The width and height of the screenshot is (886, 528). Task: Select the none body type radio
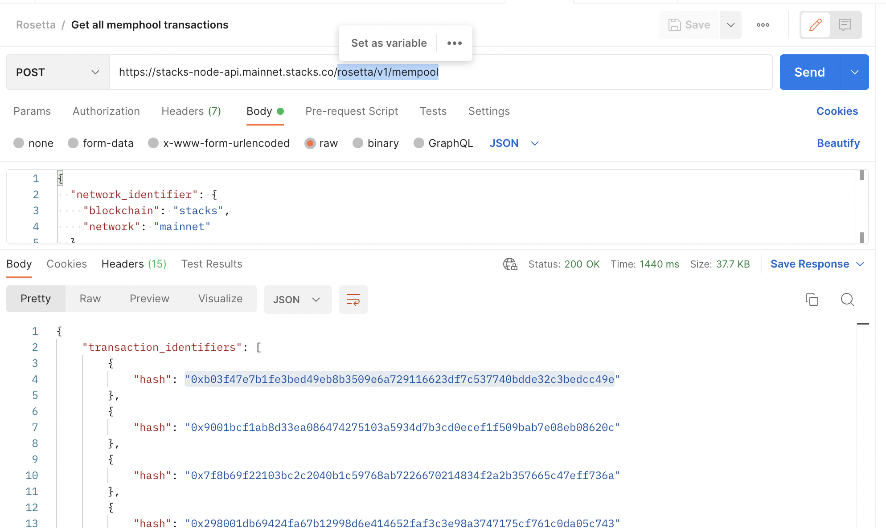19,143
